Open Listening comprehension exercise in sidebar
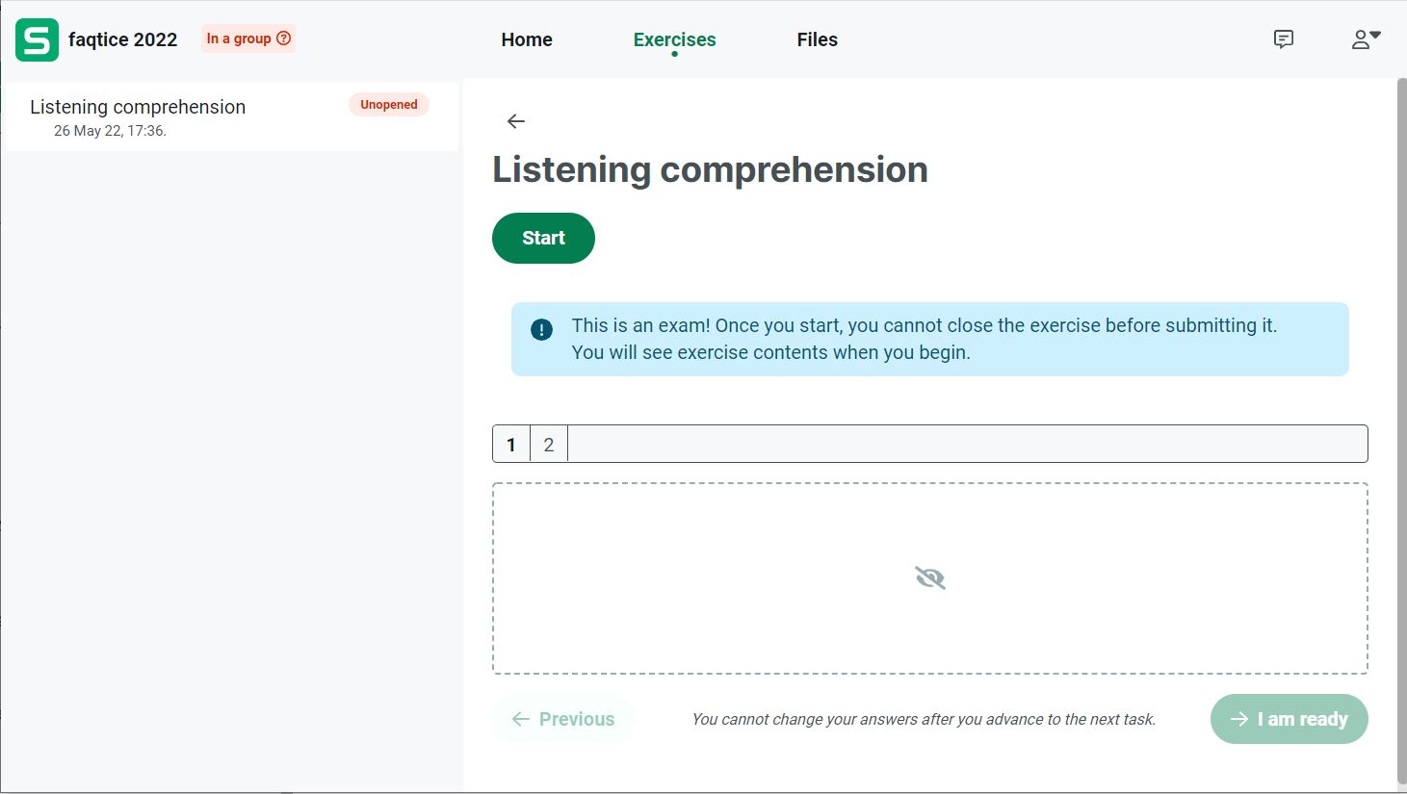The height and width of the screenshot is (794, 1407). point(138,108)
